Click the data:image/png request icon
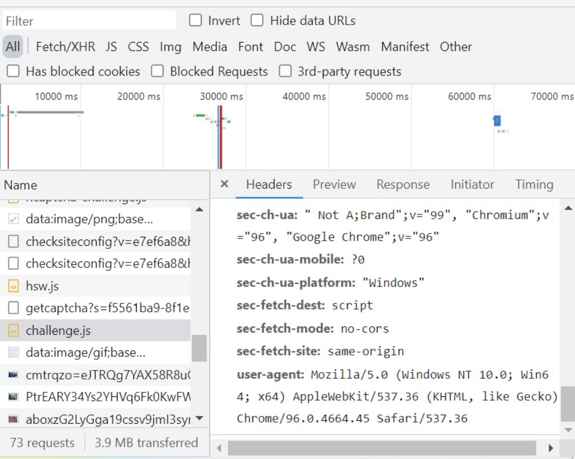 coord(13,219)
